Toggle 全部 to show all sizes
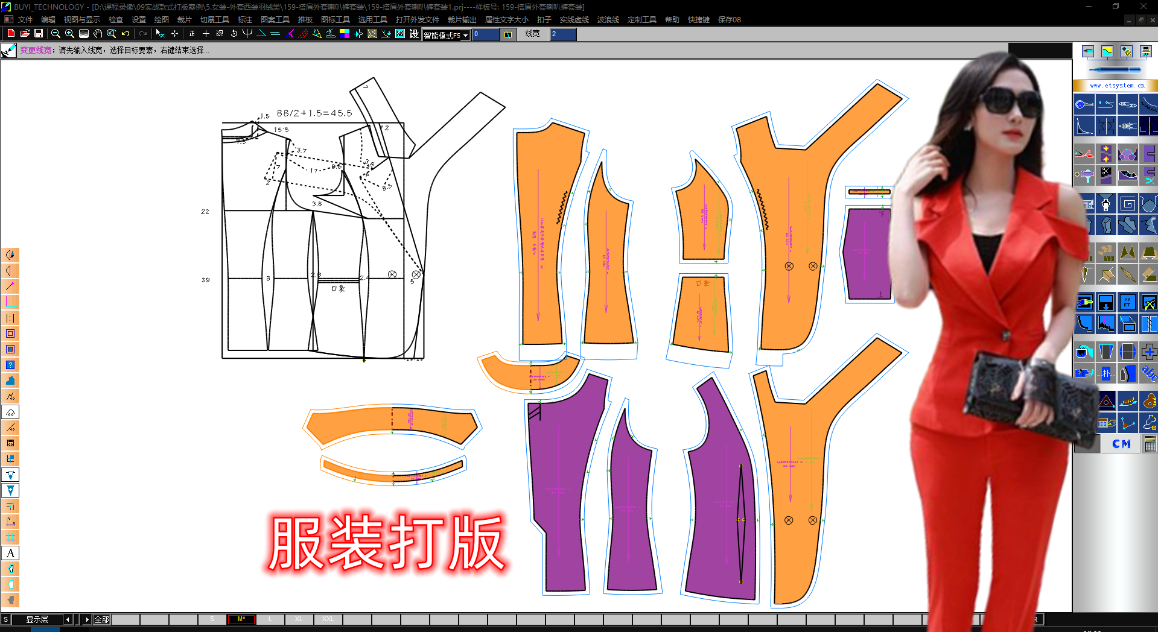 101,619
